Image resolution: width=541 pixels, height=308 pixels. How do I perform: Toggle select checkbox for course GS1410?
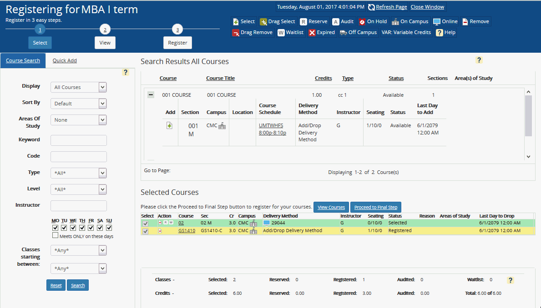(x=145, y=232)
